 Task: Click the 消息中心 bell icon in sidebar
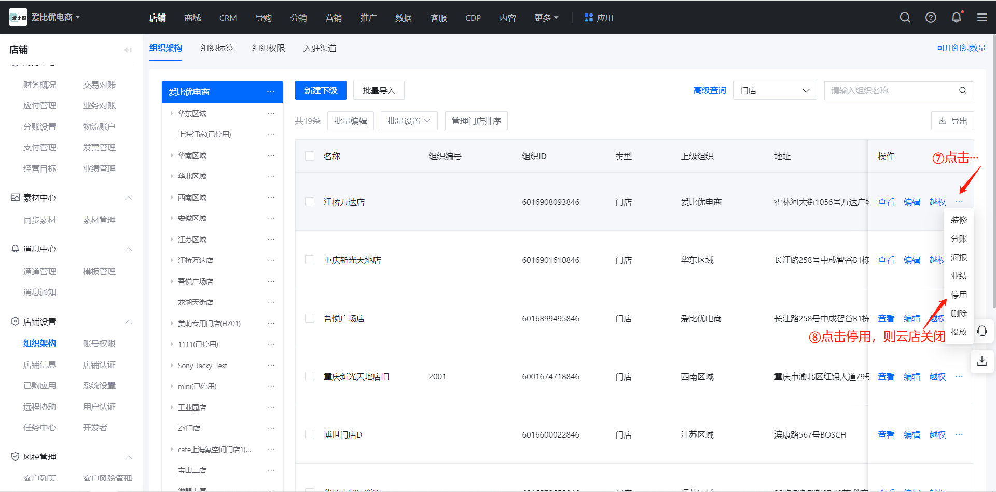(15, 249)
